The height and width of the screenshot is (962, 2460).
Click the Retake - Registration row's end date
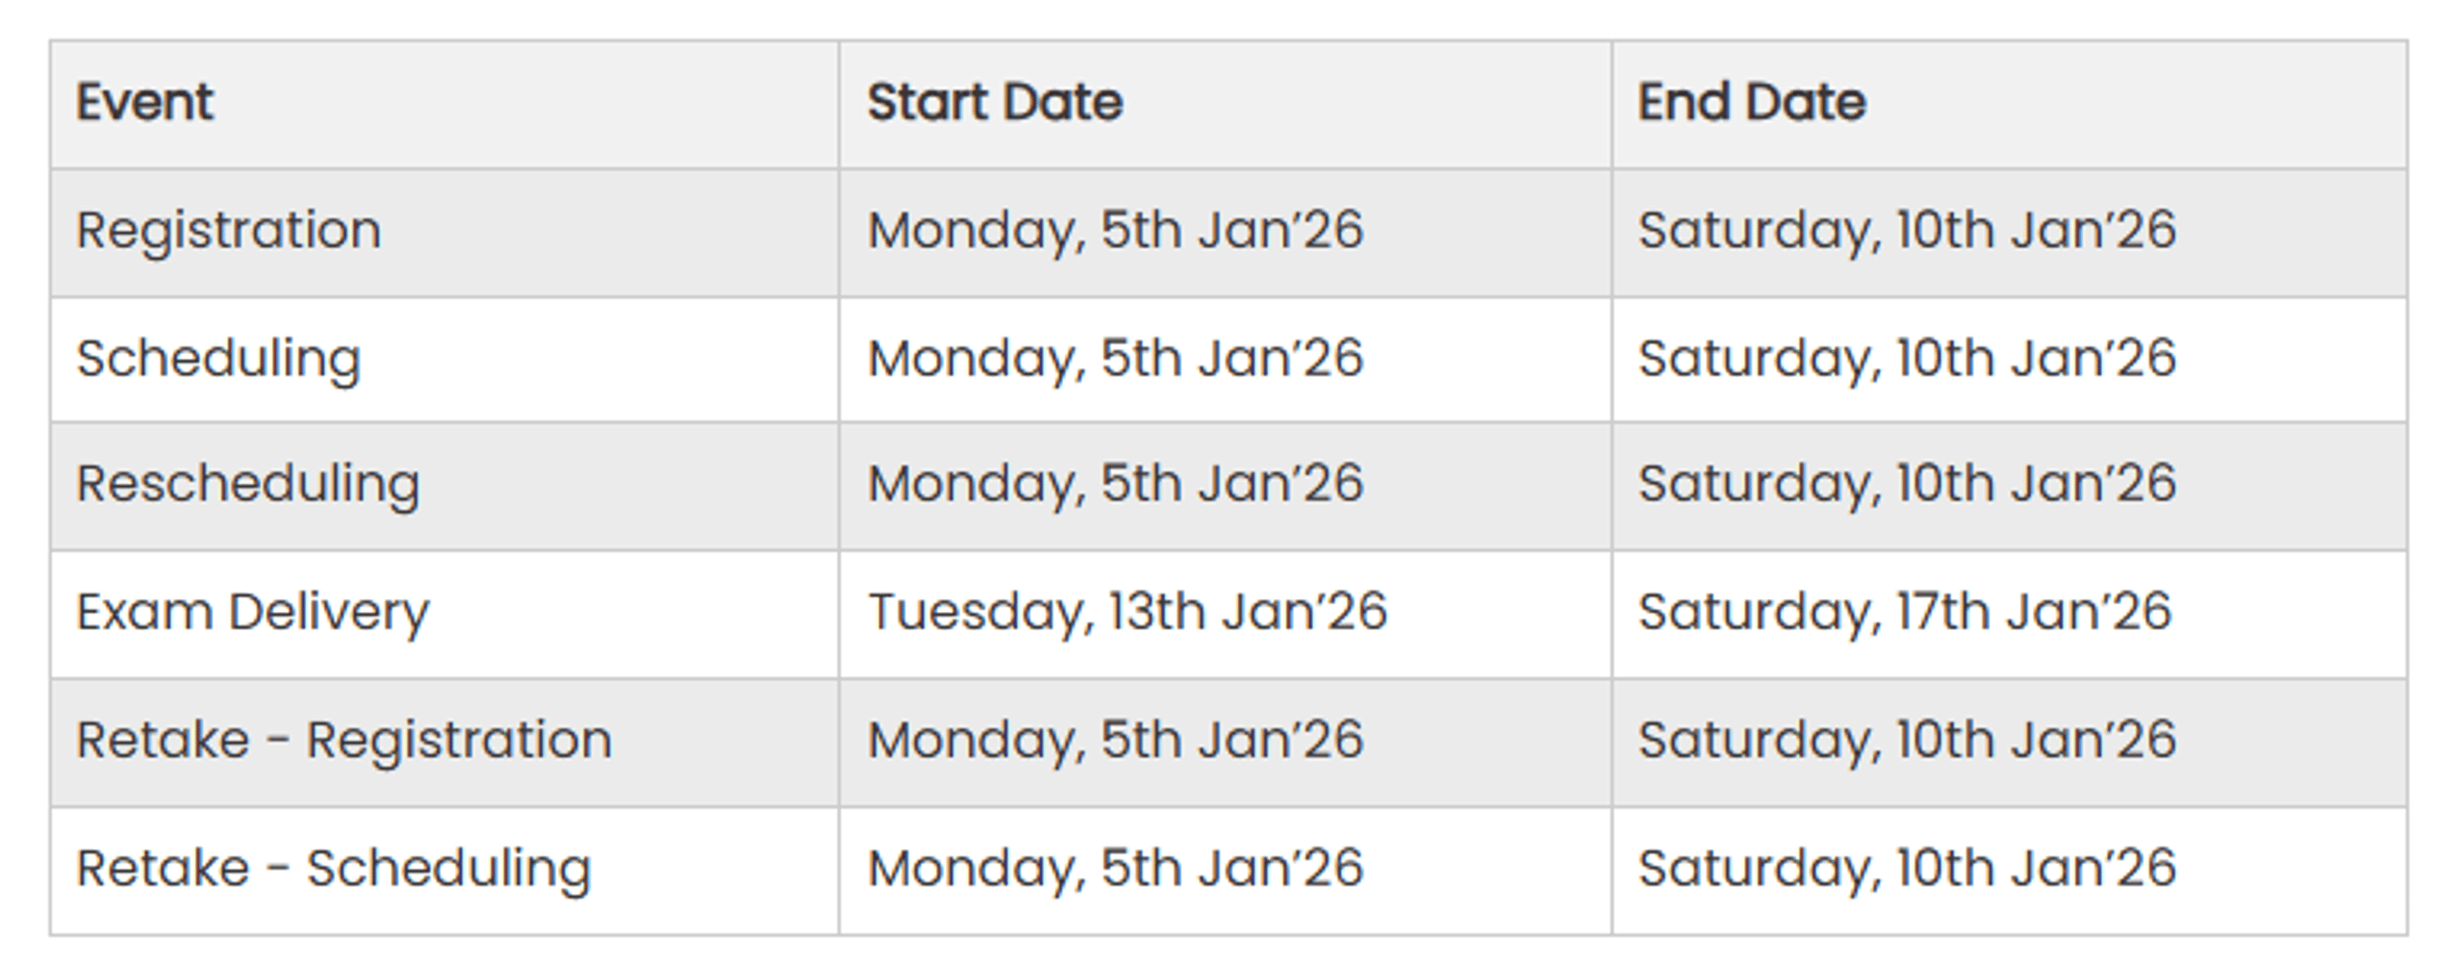pos(1906,740)
